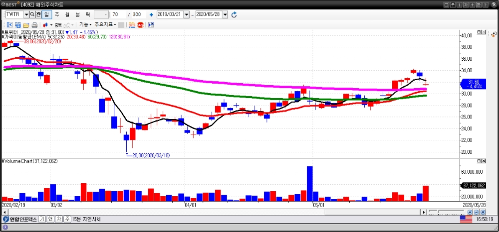Image resolution: width=499 pixels, height=232 pixels.
Task: Click the refresh chart icon
Action: coord(234,14)
